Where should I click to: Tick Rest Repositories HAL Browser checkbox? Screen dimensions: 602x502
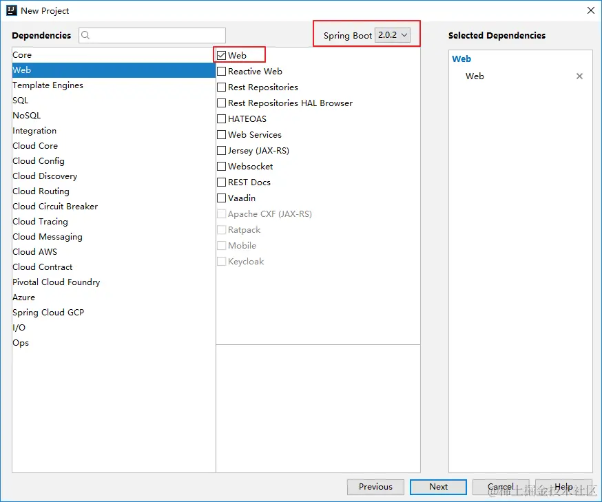(x=222, y=103)
